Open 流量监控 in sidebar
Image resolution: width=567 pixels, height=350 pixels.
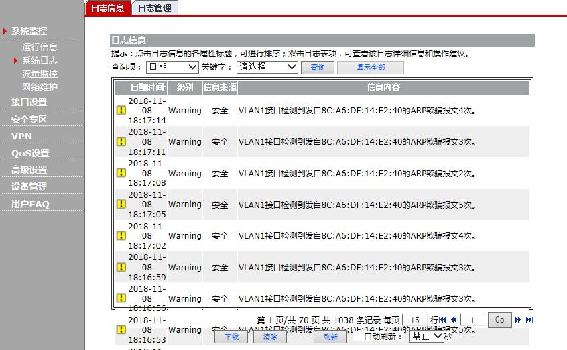(x=40, y=74)
